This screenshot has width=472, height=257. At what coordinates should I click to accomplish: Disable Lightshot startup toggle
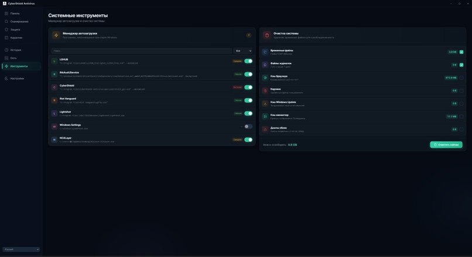[248, 113]
